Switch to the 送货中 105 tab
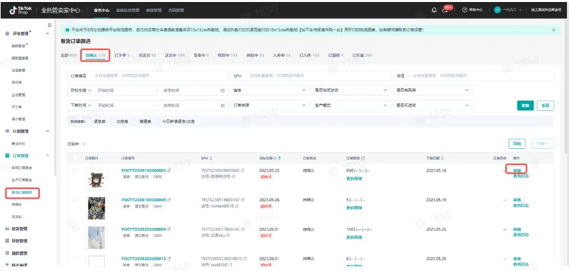The height and width of the screenshot is (271, 569). pos(174,56)
